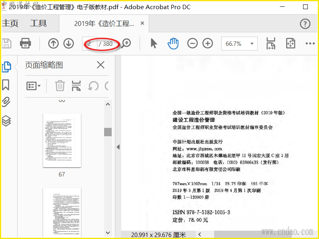This screenshot has width=319, height=239.
Task: Open the Bookmarks pane
Action: click(6, 85)
